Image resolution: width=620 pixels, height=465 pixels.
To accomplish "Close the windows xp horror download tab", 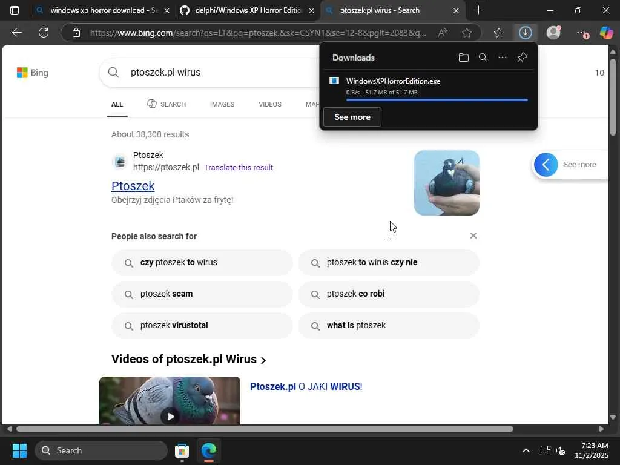I will pyautogui.click(x=167, y=11).
